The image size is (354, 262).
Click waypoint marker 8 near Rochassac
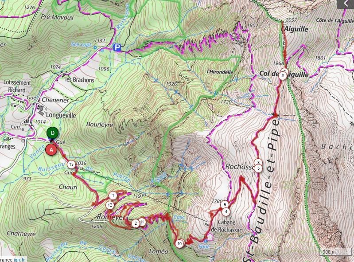(258, 162)
